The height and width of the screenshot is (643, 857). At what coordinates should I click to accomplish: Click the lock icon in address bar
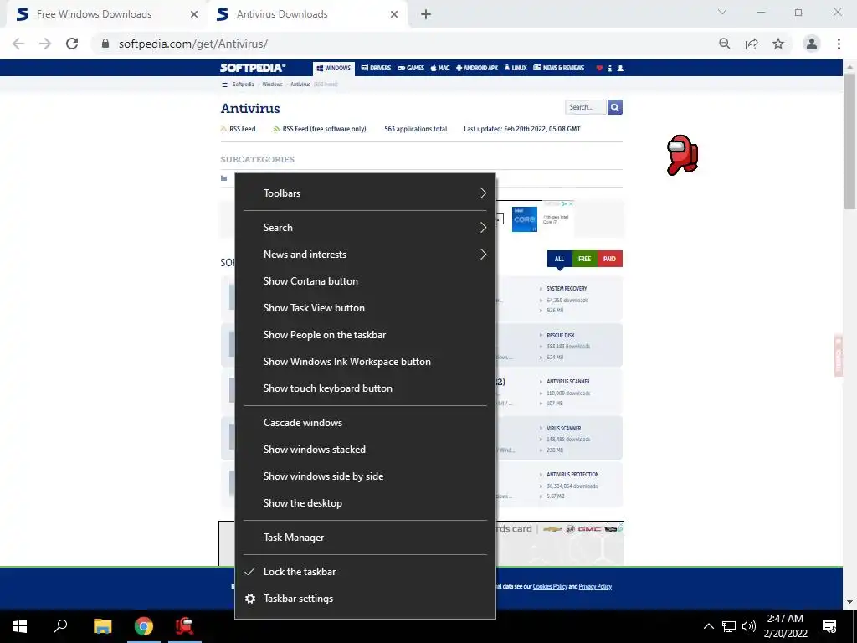[x=105, y=44]
